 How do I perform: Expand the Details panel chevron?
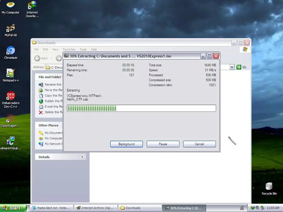pyautogui.click(x=82, y=157)
